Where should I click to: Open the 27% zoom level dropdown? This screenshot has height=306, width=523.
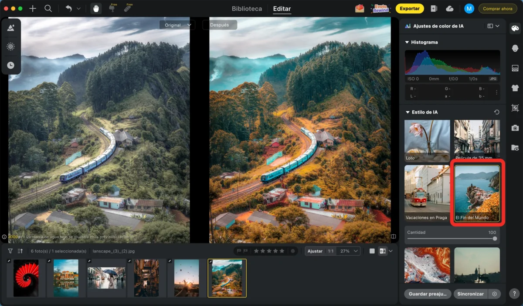[350, 251]
